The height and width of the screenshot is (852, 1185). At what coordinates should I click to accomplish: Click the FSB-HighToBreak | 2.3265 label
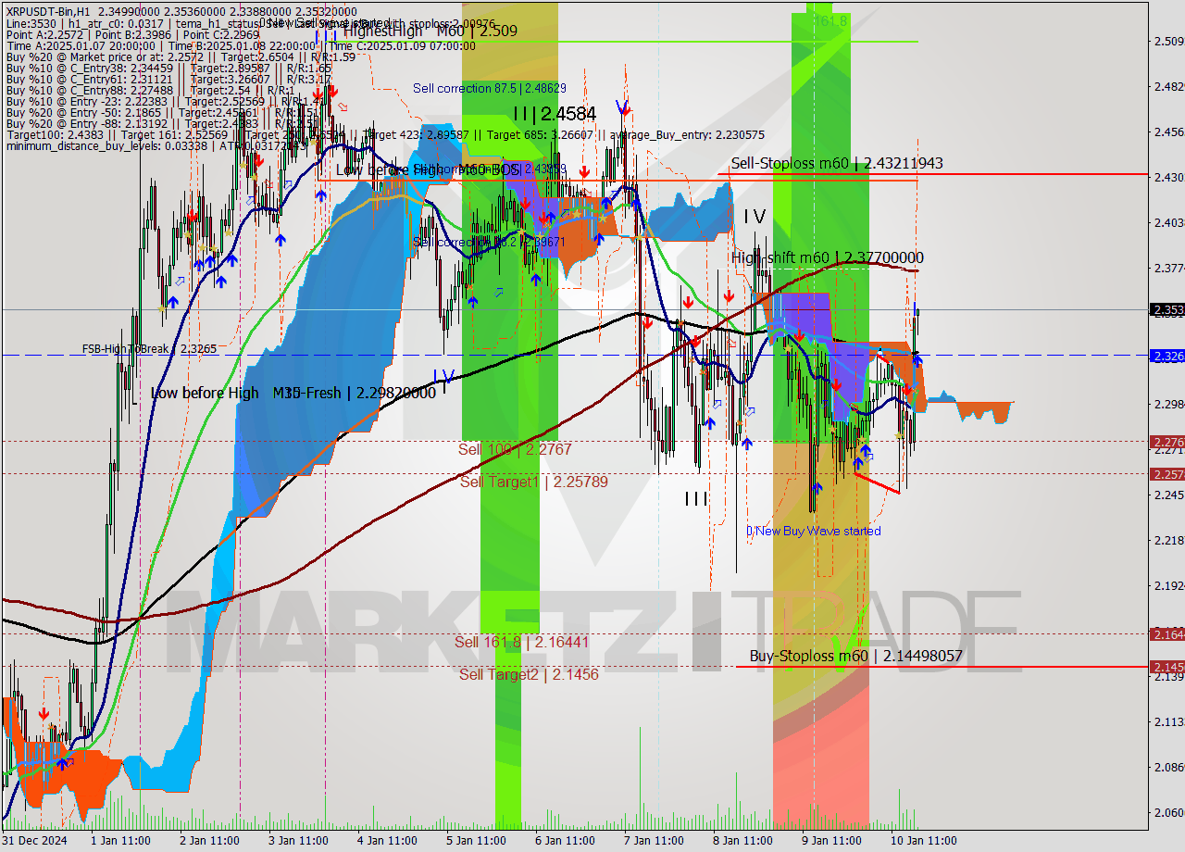point(149,349)
